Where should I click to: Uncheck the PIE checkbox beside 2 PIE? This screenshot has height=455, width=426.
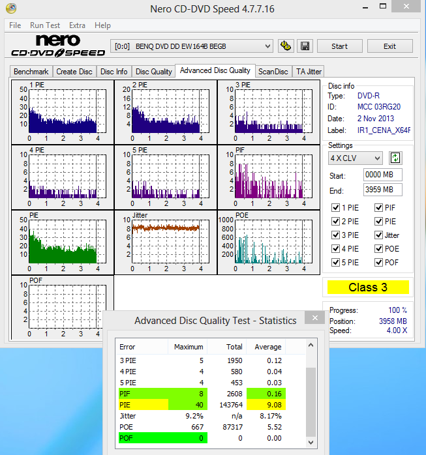(378, 222)
